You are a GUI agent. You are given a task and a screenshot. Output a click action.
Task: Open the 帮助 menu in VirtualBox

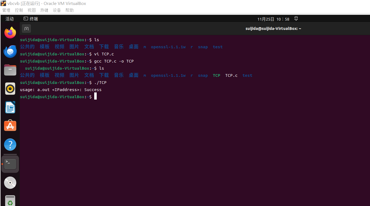click(x=69, y=10)
